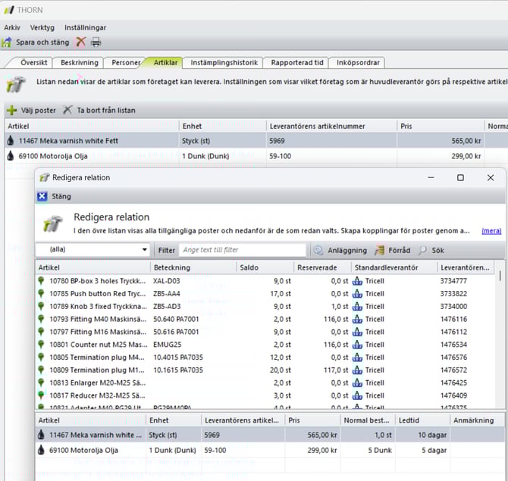Click the drop icon for 69100 Motorolja in main list
Viewport: 508px width, 481px height.
pyautogui.click(x=11, y=156)
